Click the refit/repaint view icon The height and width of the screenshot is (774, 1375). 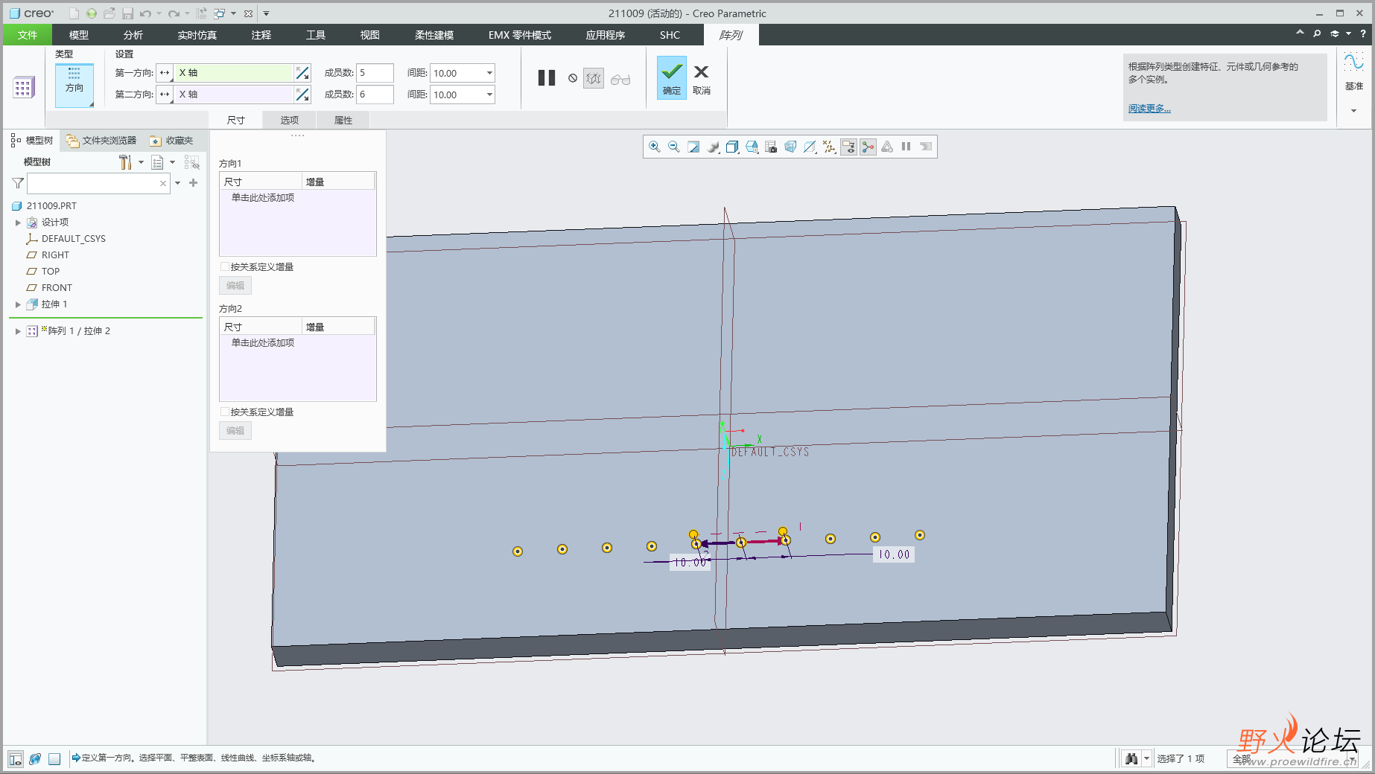(693, 147)
